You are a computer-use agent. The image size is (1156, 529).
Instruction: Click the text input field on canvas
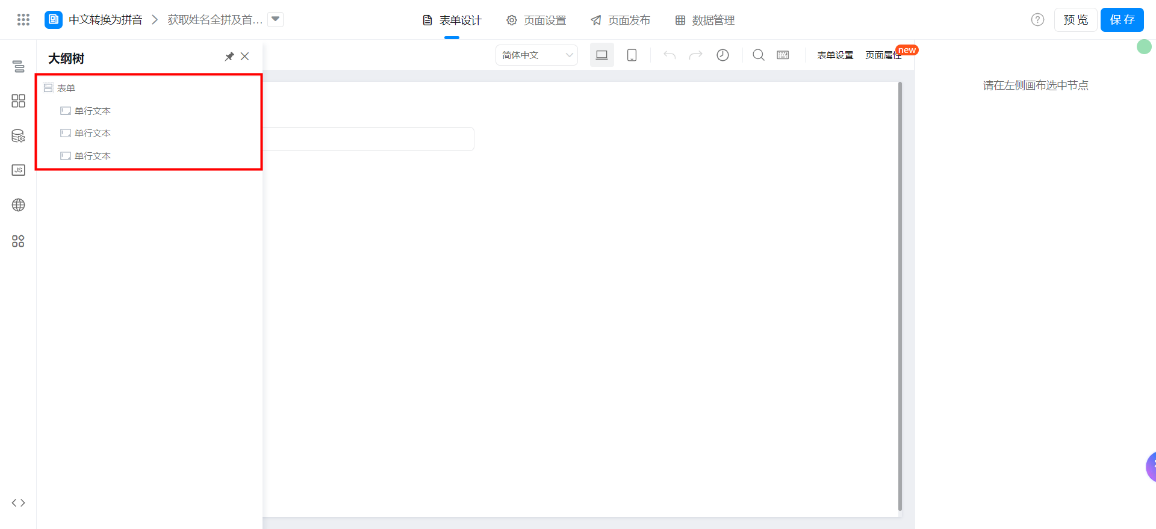click(x=368, y=139)
